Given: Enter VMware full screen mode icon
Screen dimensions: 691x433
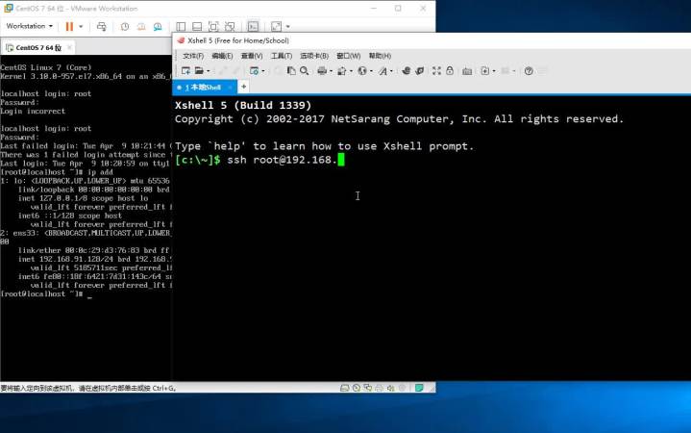Looking at the screenshot, I should (213, 27).
